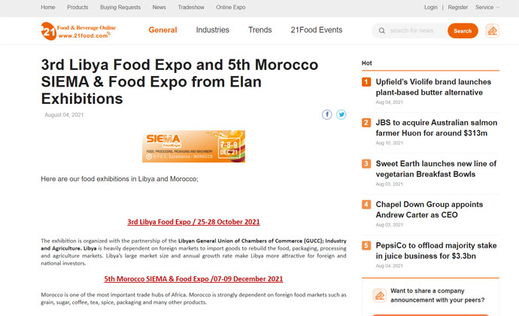Share article on Twitter icon
This screenshot has height=316, width=519.
(341, 114)
